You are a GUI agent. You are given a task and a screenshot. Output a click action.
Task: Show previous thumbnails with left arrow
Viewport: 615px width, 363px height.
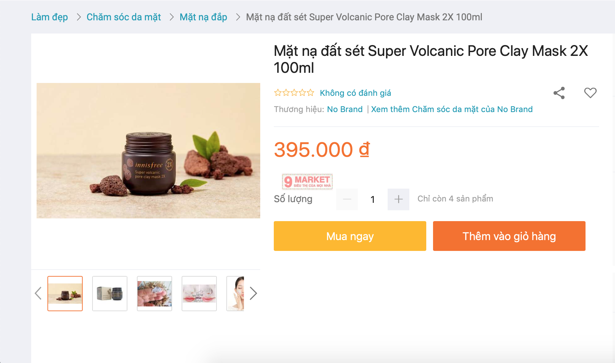[x=38, y=293]
